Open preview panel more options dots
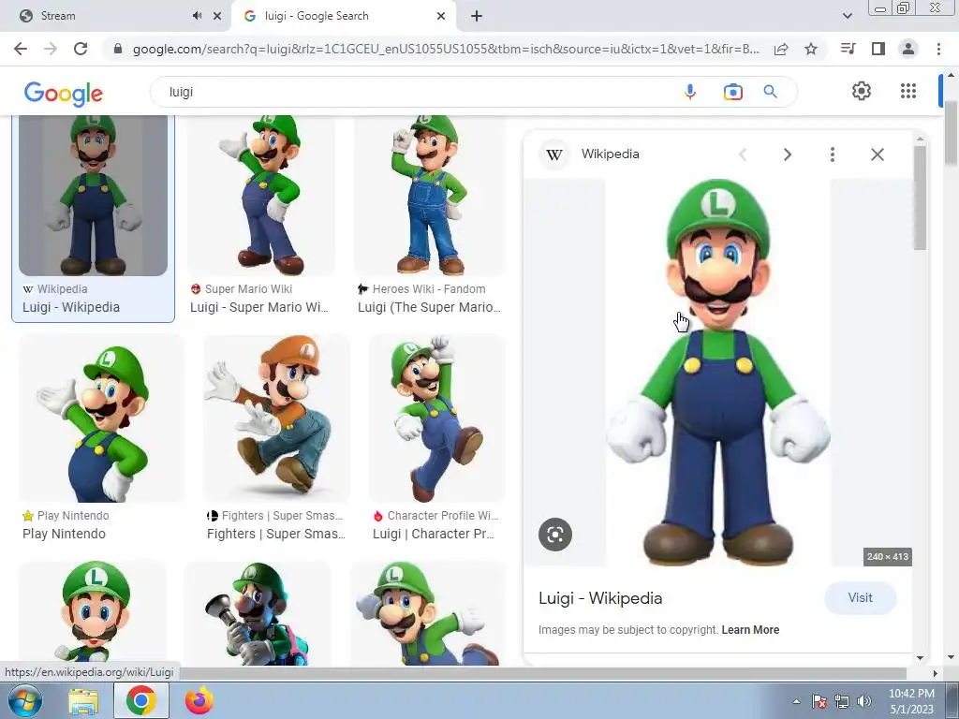 tap(832, 154)
